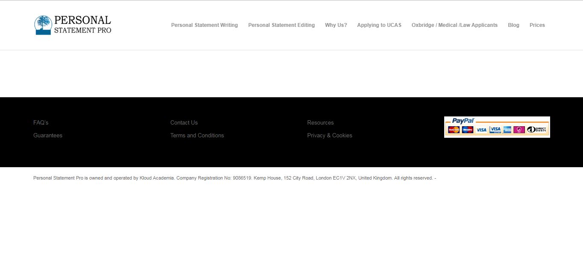Click the pink payment card icon

pos(519,130)
